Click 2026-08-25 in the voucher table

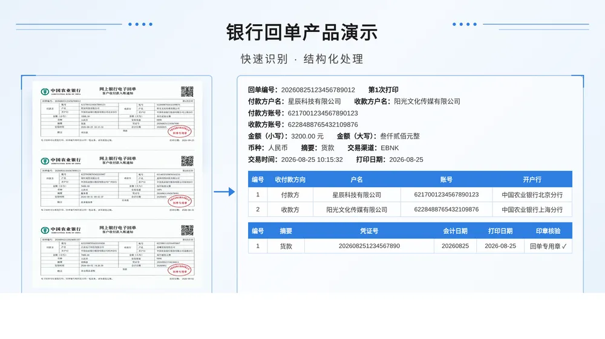coord(500,246)
